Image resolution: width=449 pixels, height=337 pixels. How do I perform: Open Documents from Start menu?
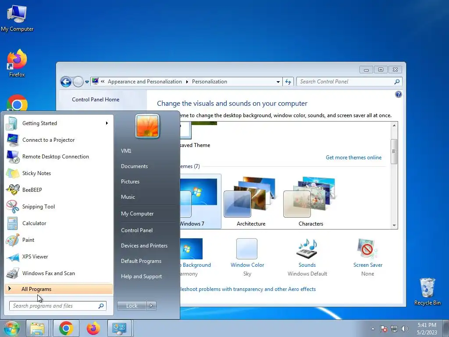point(134,166)
